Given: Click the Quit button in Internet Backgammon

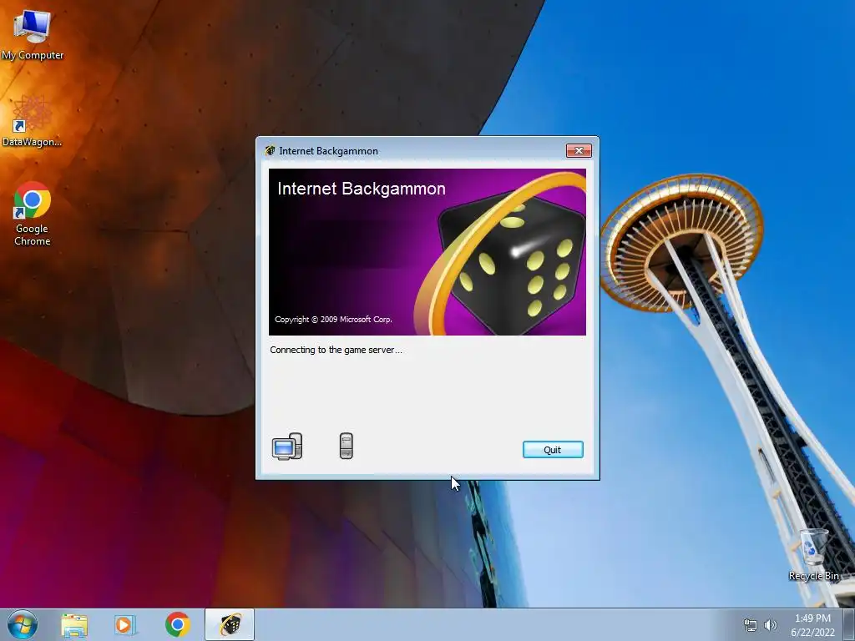Looking at the screenshot, I should (553, 450).
